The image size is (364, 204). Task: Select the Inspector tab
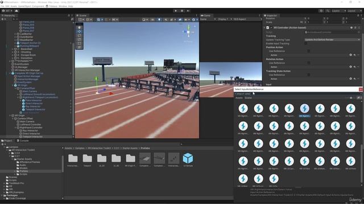click(271, 15)
